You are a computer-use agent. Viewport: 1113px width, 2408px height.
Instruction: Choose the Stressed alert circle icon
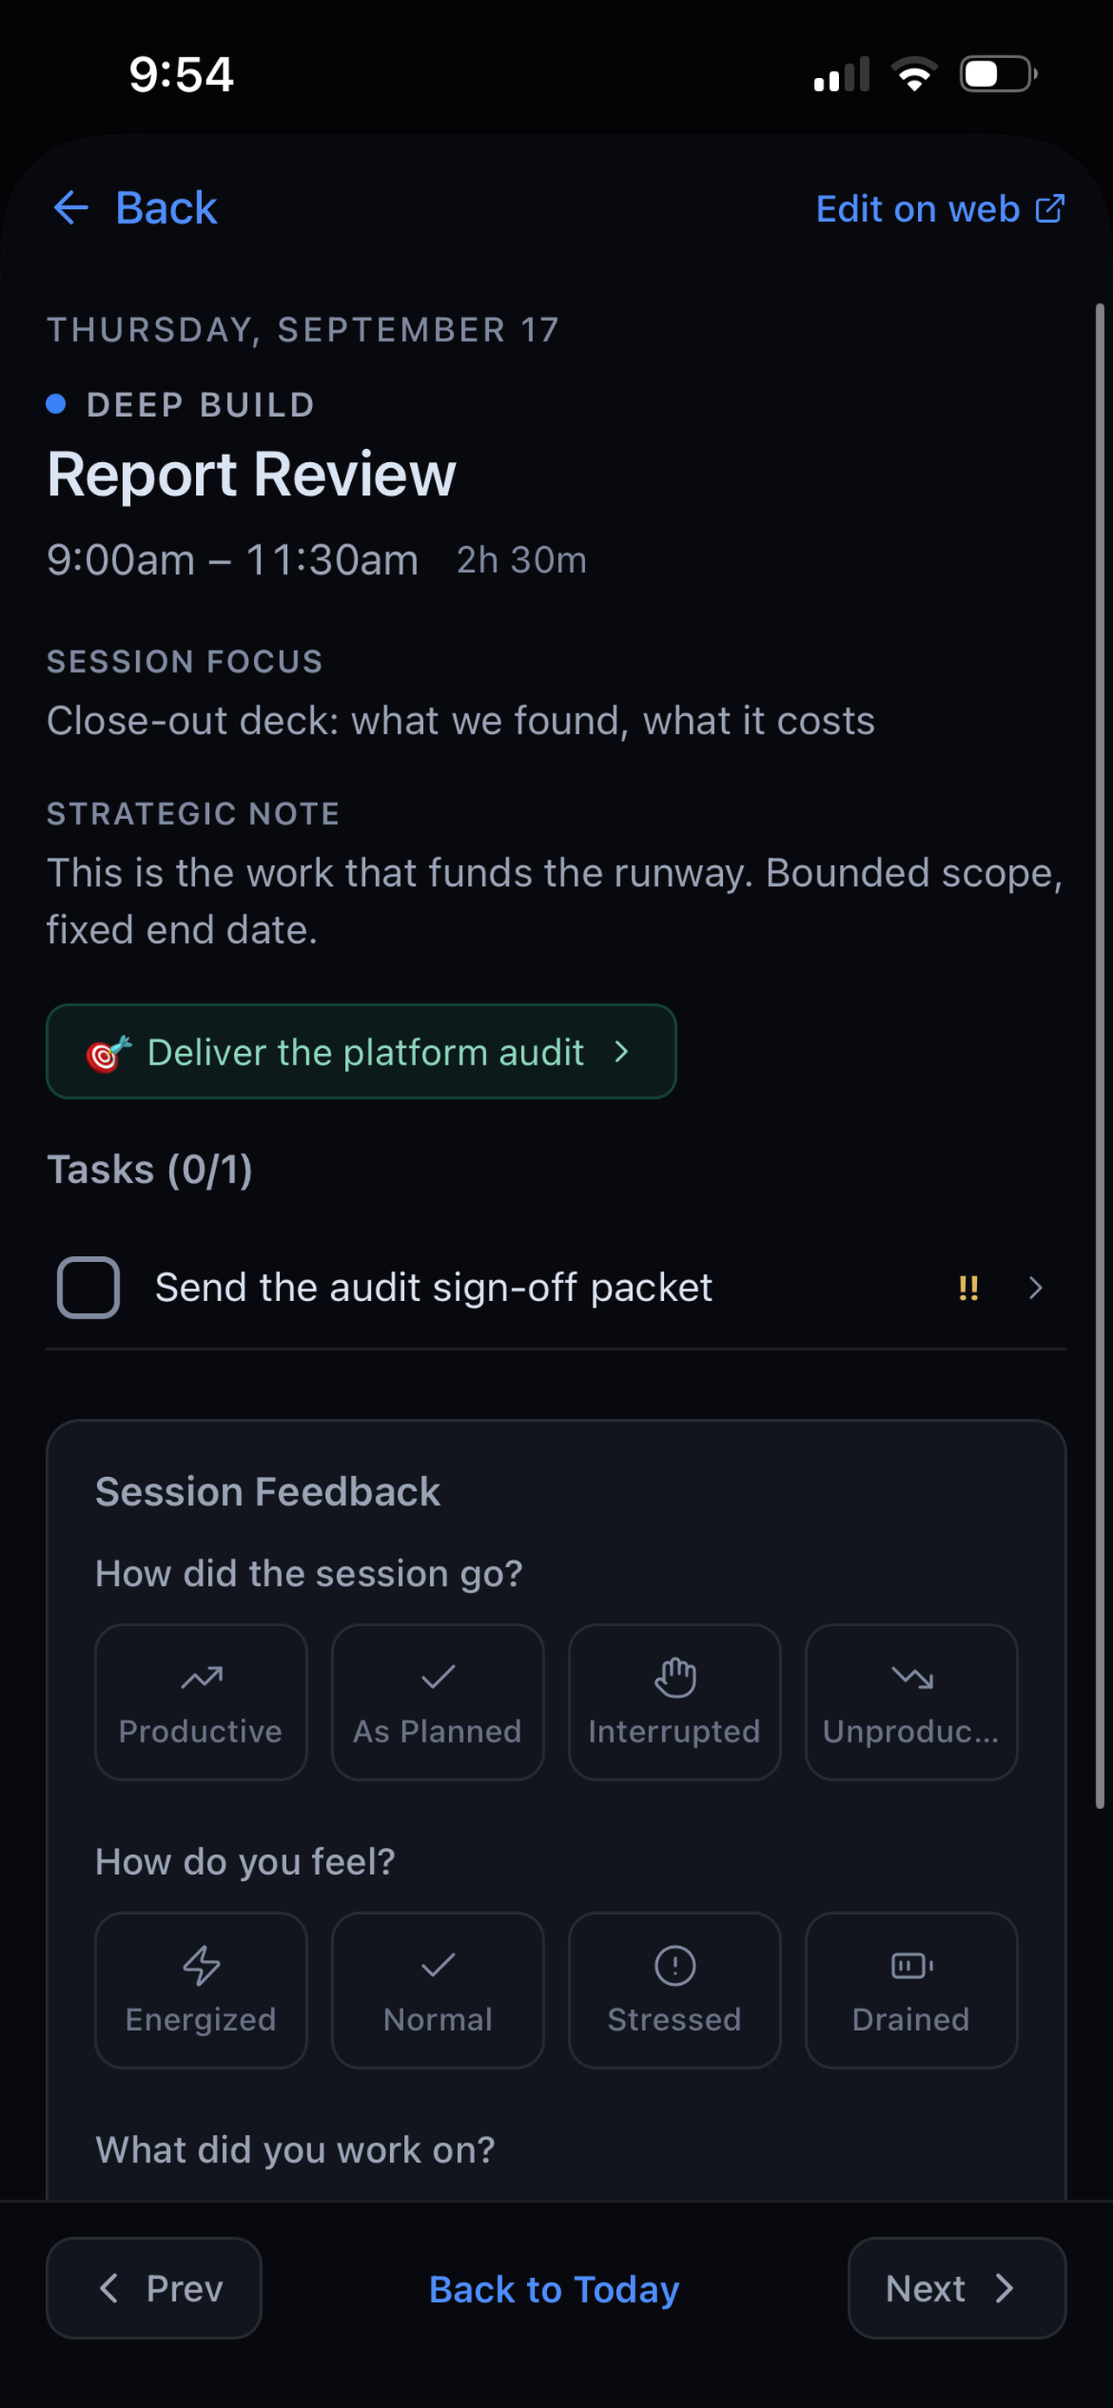(x=674, y=1965)
